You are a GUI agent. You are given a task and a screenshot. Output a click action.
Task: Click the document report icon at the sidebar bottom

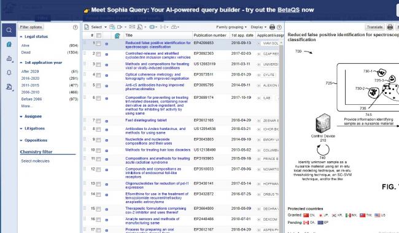tap(9, 87)
